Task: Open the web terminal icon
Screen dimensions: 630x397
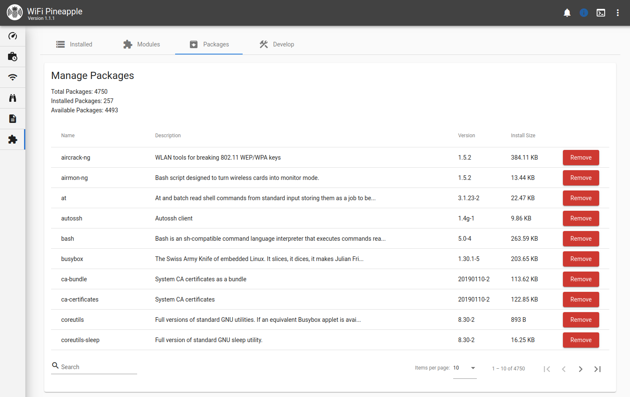Action: tap(601, 13)
